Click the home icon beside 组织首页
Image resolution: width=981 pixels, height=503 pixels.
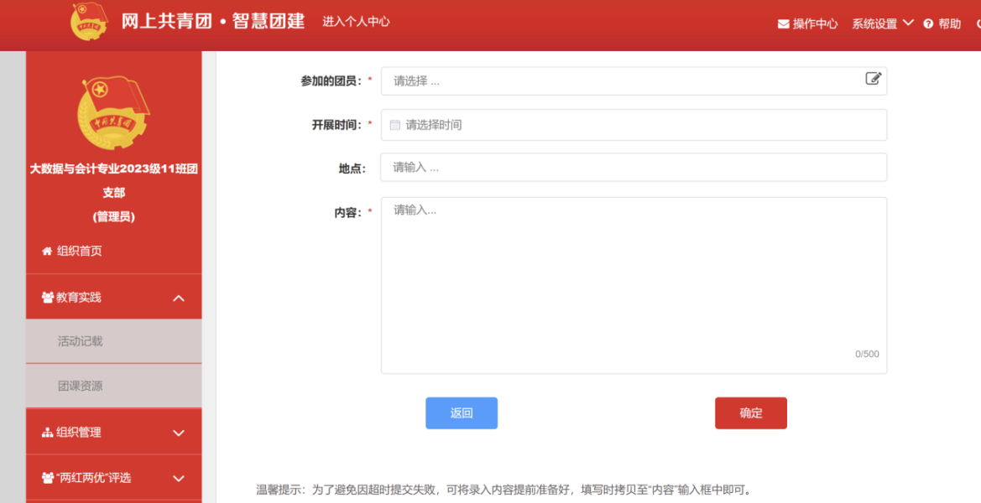tap(47, 251)
